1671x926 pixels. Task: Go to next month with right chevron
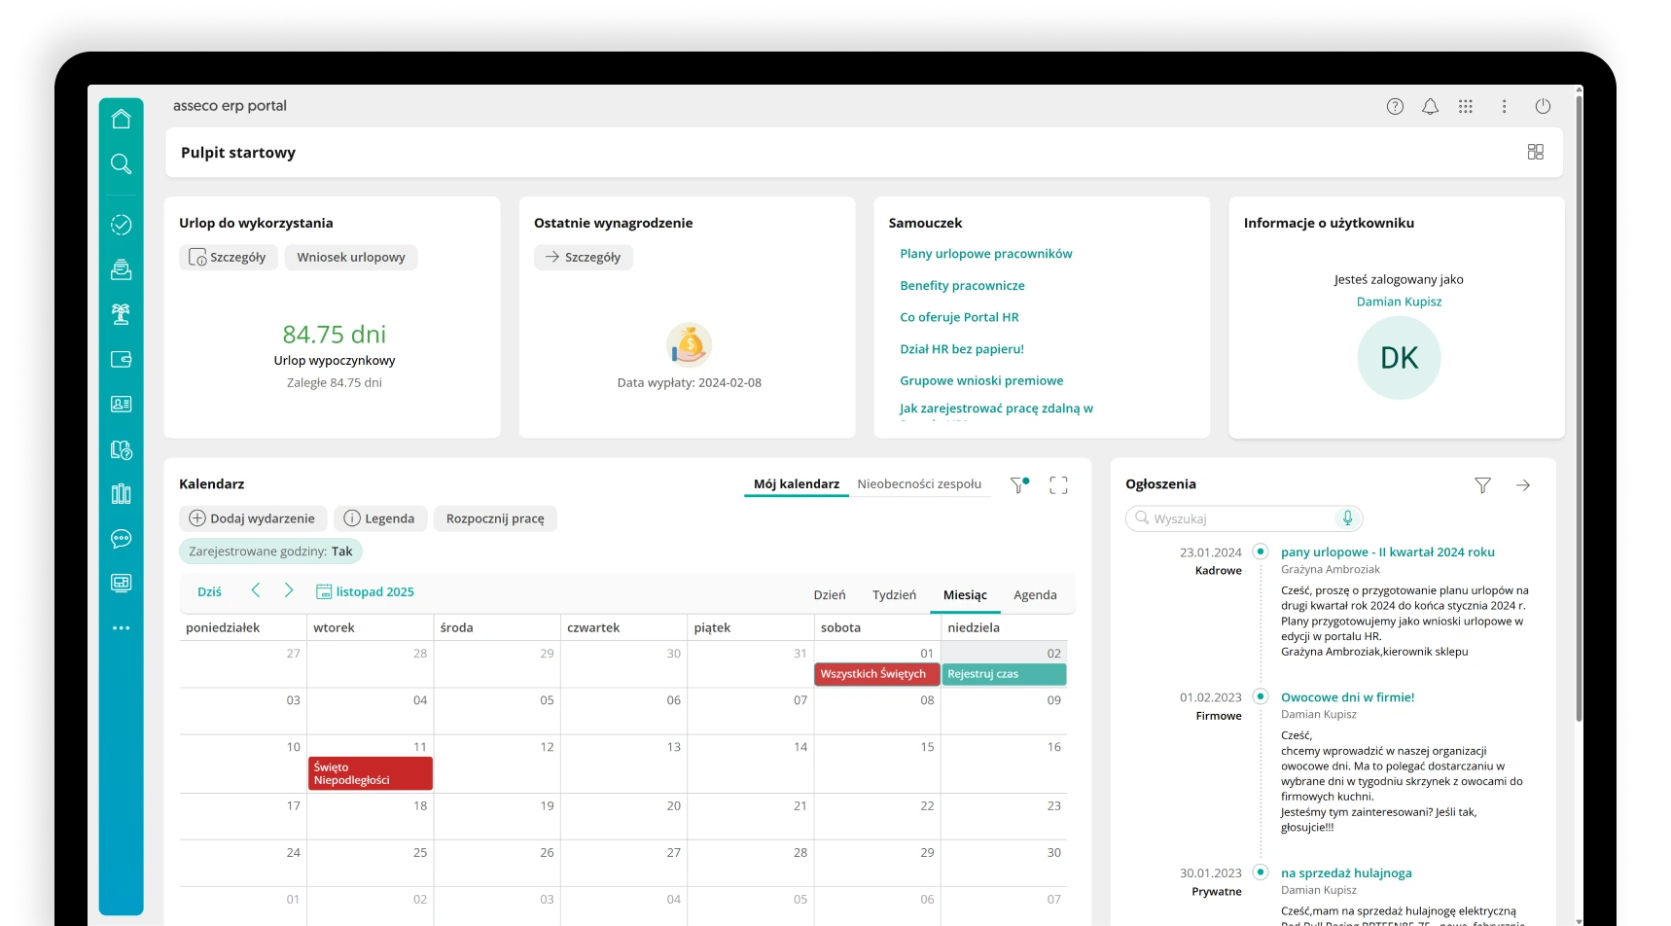(289, 590)
